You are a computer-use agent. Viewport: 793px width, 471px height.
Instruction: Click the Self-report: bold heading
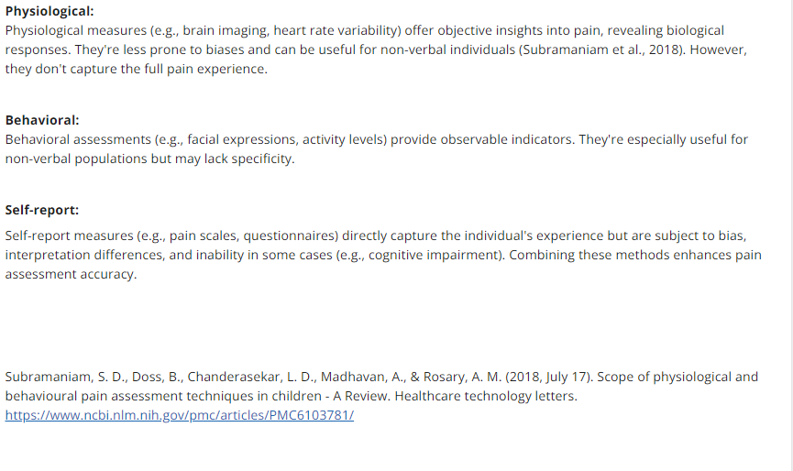coord(42,210)
